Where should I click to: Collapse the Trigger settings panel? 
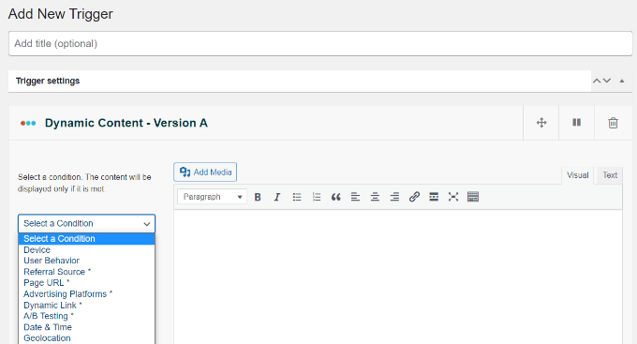(622, 81)
